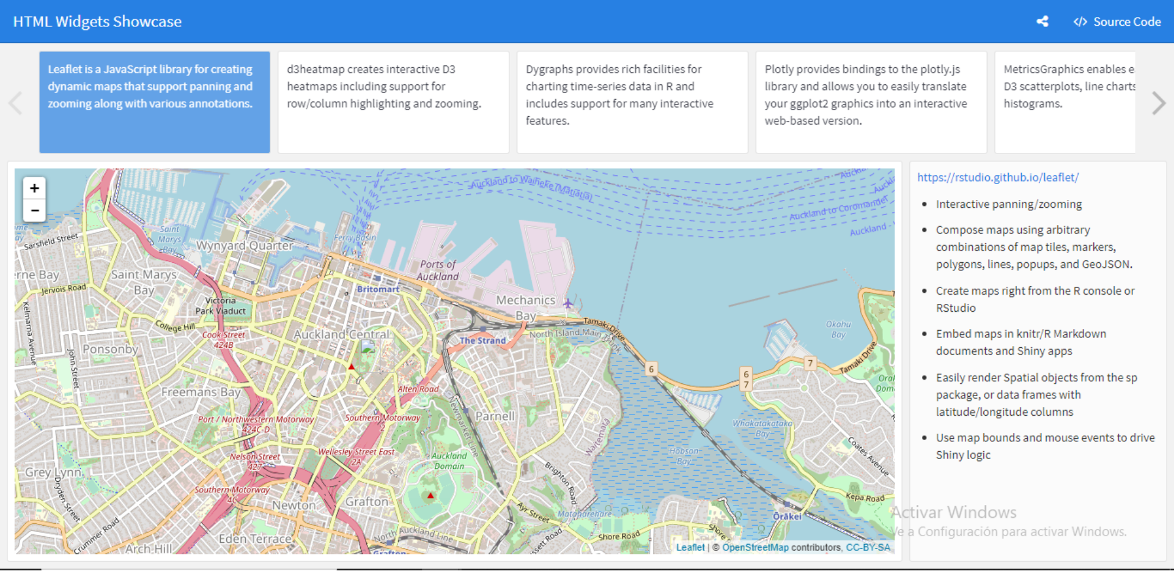
Task: Switch to the MetricsGraphics storyboard card
Action: coord(1065,102)
